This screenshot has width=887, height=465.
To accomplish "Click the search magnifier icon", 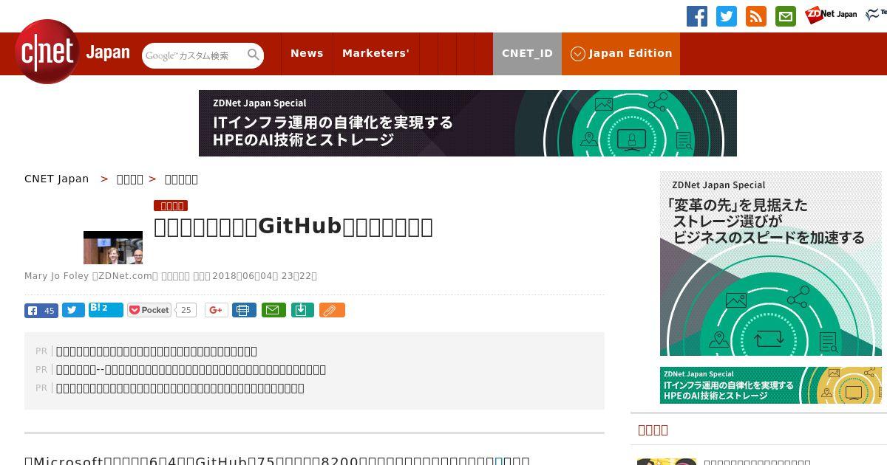I will pos(254,55).
